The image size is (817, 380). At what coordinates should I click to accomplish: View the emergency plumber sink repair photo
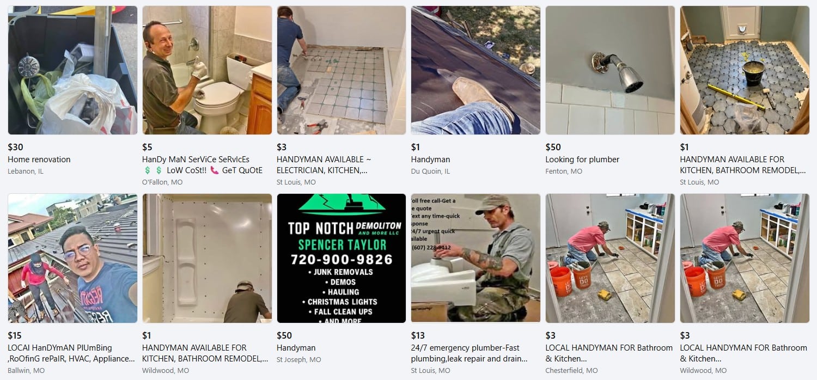click(x=475, y=258)
